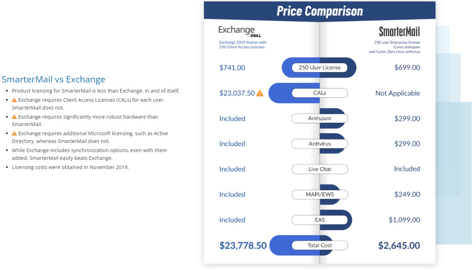This screenshot has height=269, width=474.
Task: Select the CALs pill label
Action: [320, 93]
